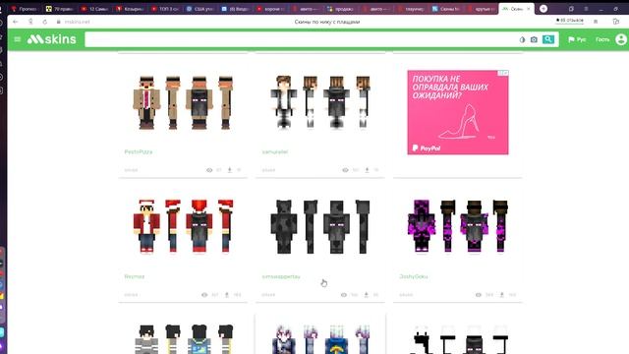Click the views eye icon under PestoPizza
The image size is (629, 354).
[x=209, y=170]
